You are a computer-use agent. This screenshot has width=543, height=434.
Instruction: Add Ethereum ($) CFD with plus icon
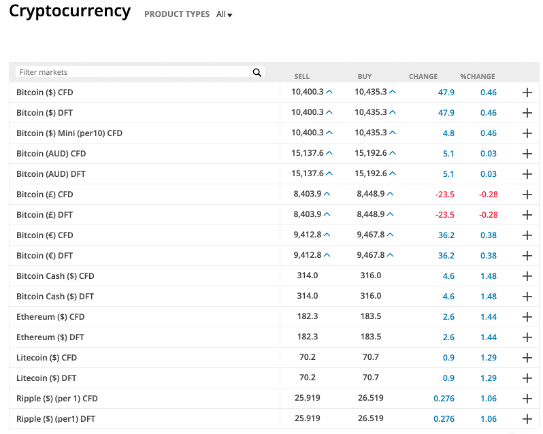(x=527, y=317)
